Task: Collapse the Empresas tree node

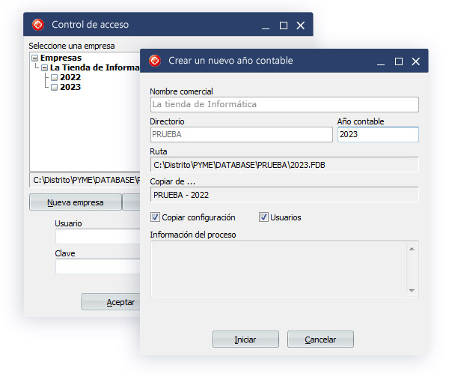Action: coord(35,58)
